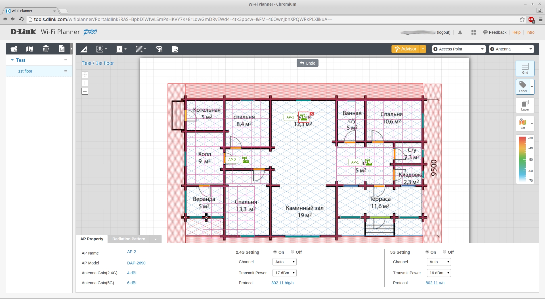Image resolution: width=545 pixels, height=299 pixels.
Task: Open the report document icon
Action: tap(62, 49)
